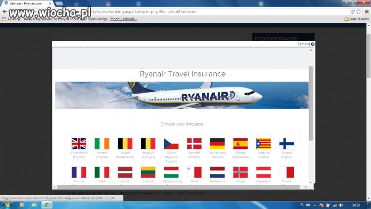The width and height of the screenshot is (371, 209).
Task: Select the Malta flag
Action: (194, 172)
